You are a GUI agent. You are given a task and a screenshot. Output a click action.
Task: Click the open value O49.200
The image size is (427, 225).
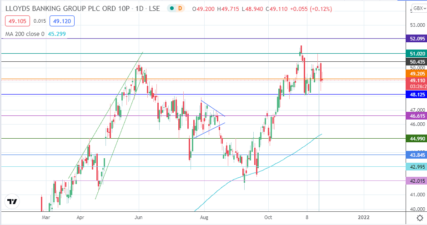point(203,9)
